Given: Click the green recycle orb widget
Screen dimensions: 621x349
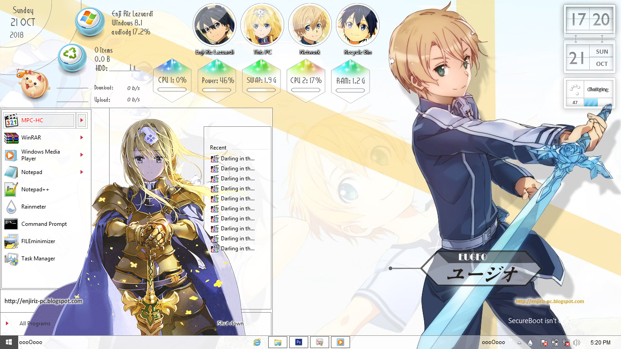Looking at the screenshot, I should coord(72,58).
